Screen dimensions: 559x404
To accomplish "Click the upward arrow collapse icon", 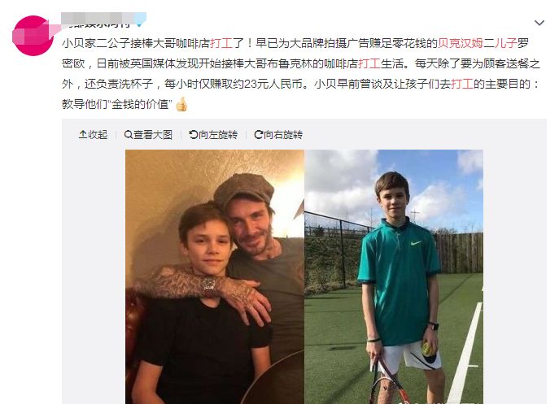I will coord(83,135).
